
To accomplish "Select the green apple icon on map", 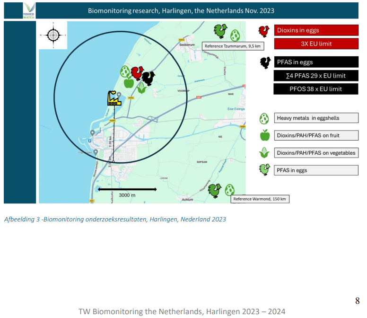I will (129, 82).
